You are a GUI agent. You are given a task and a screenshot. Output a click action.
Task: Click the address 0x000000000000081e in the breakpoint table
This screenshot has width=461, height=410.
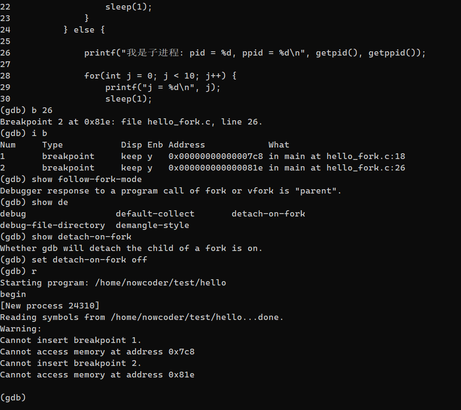click(x=215, y=168)
